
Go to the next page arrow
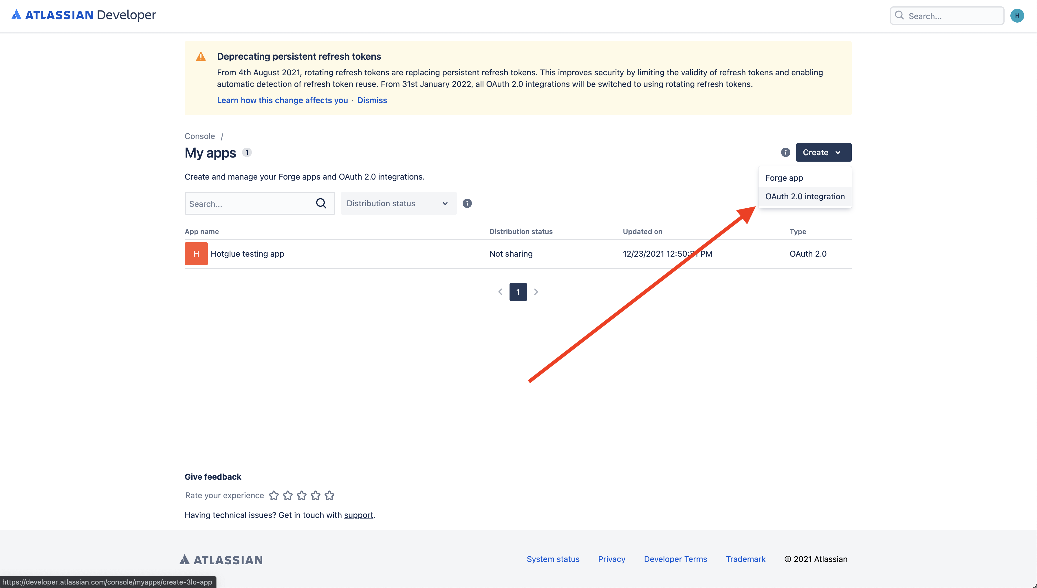click(x=536, y=292)
